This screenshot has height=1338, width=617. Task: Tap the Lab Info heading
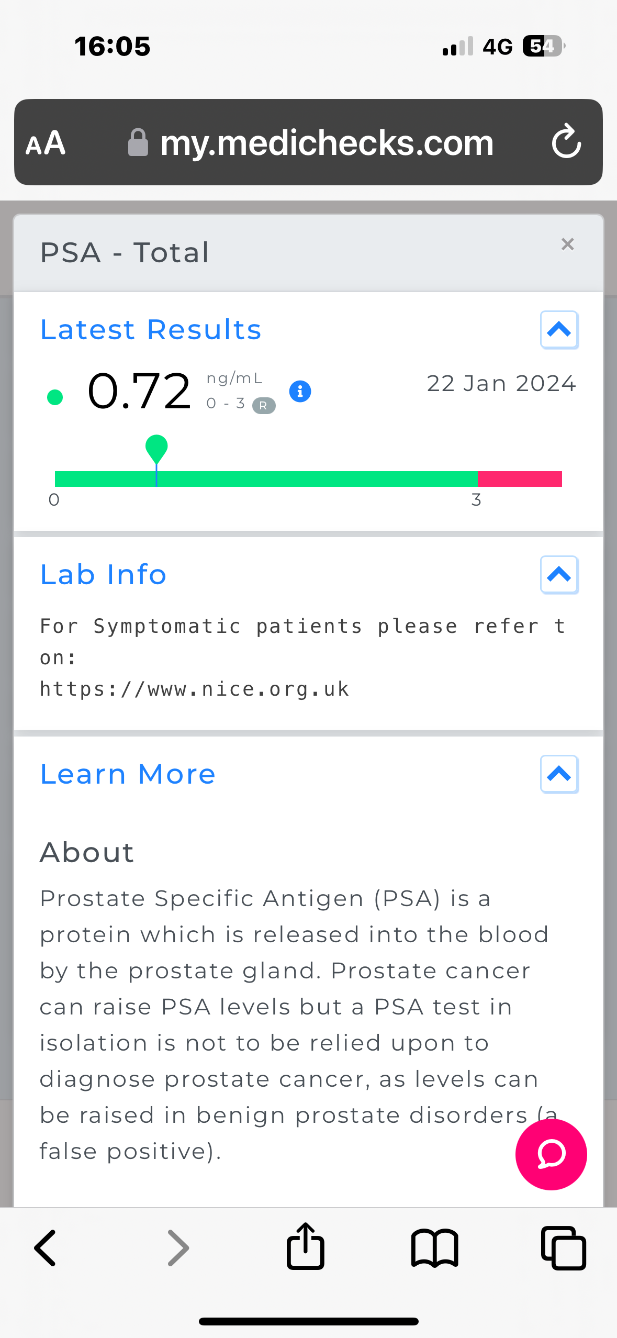(x=103, y=575)
